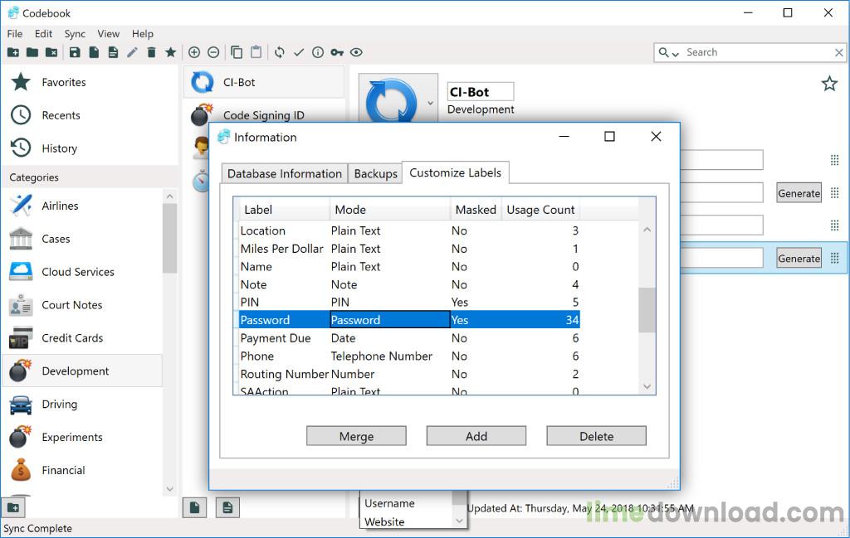Click labels list scroll up arrow
This screenshot has height=538, width=850.
647,230
